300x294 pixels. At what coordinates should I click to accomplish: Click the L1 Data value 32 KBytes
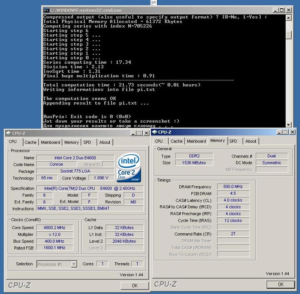pyautogui.click(x=124, y=228)
